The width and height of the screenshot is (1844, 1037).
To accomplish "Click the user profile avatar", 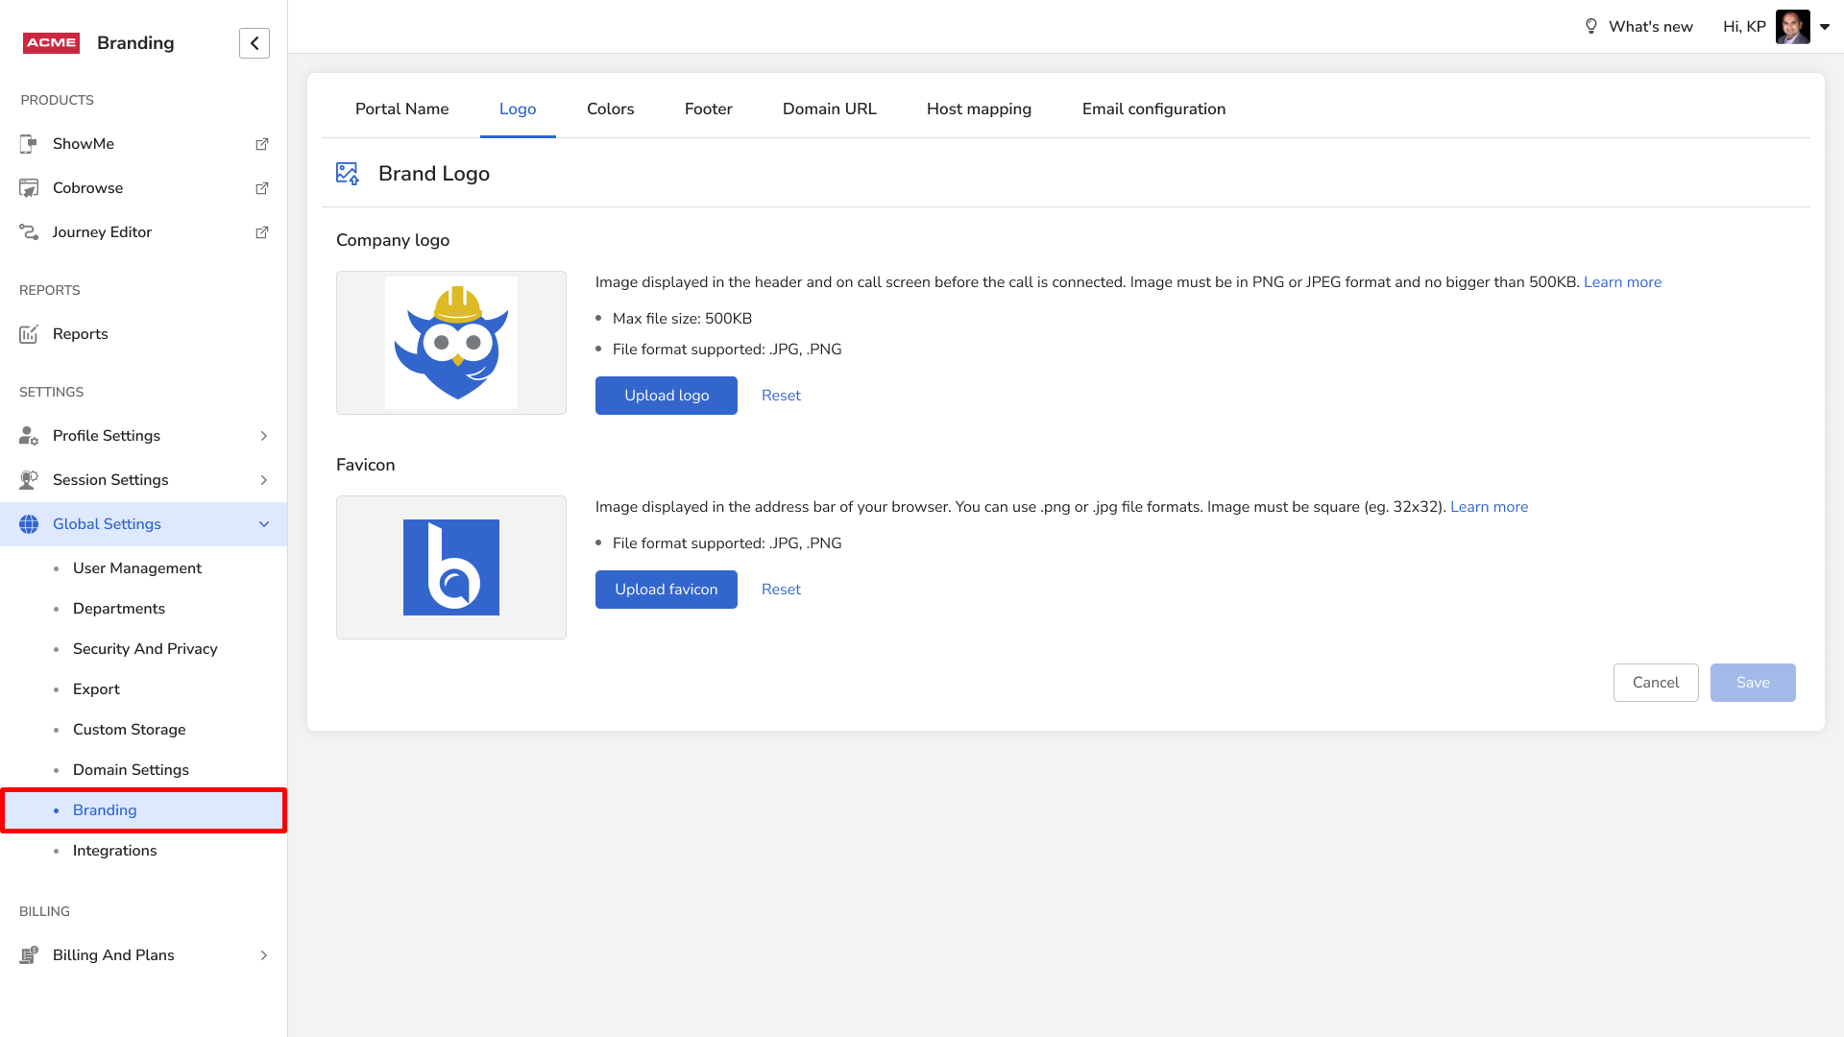I will click(x=1792, y=27).
